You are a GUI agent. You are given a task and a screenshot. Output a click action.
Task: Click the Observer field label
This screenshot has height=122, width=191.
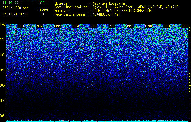tap(62, 3)
